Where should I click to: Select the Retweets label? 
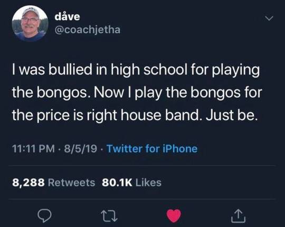click(71, 183)
